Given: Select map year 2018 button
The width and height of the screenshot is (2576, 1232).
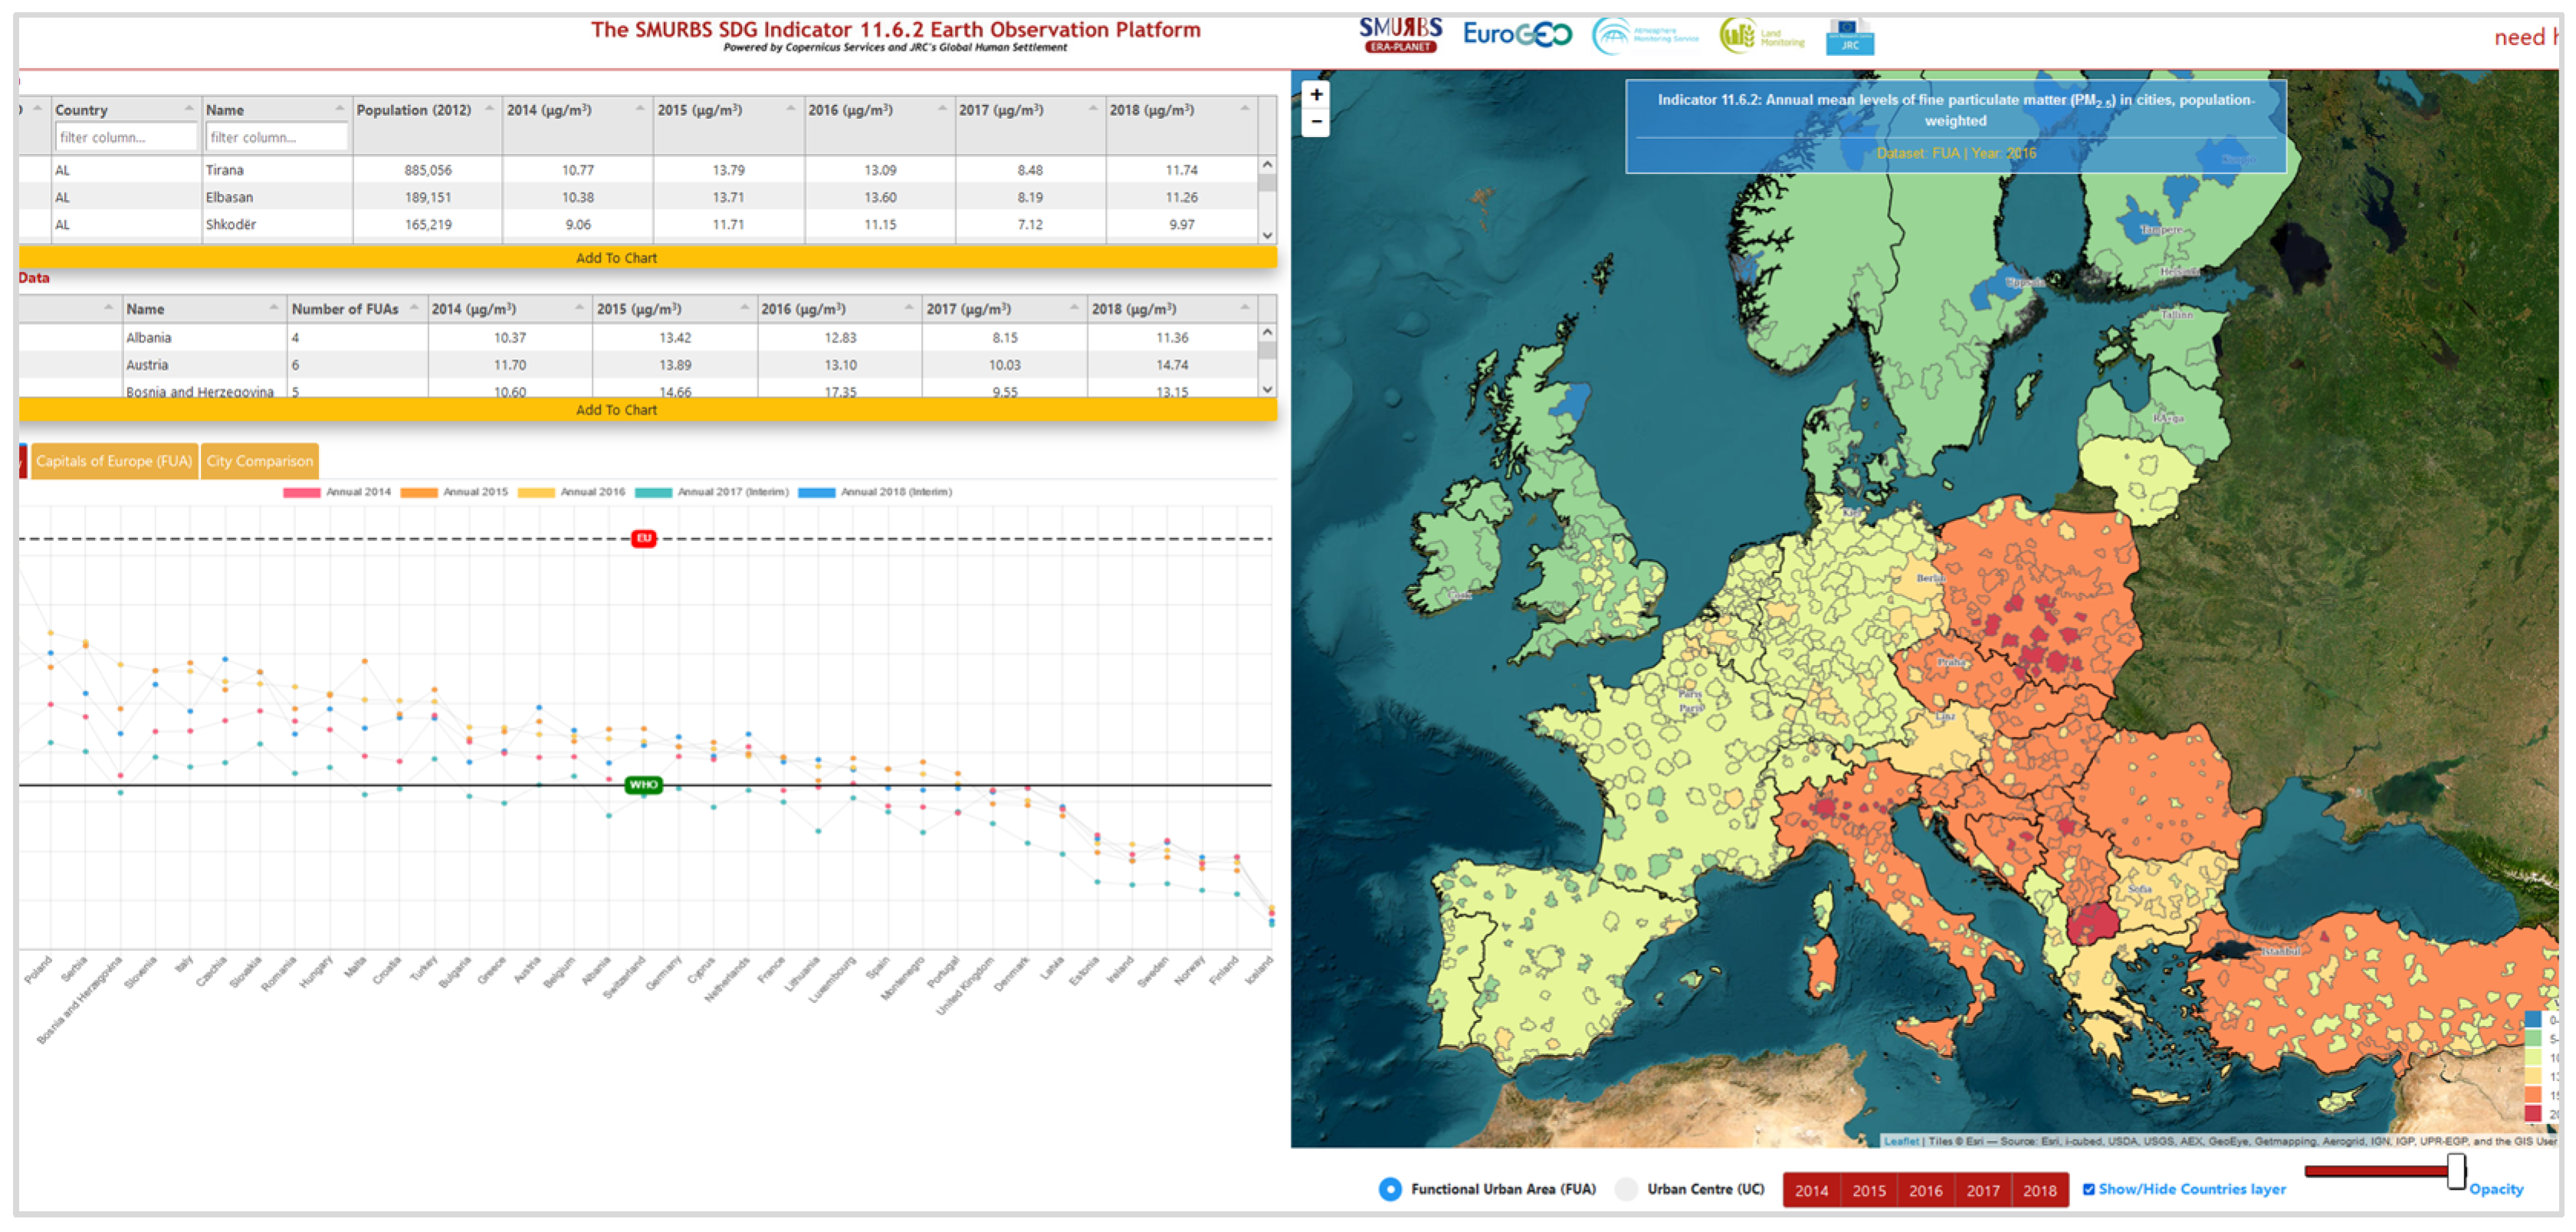Looking at the screenshot, I should [x=2039, y=1190].
